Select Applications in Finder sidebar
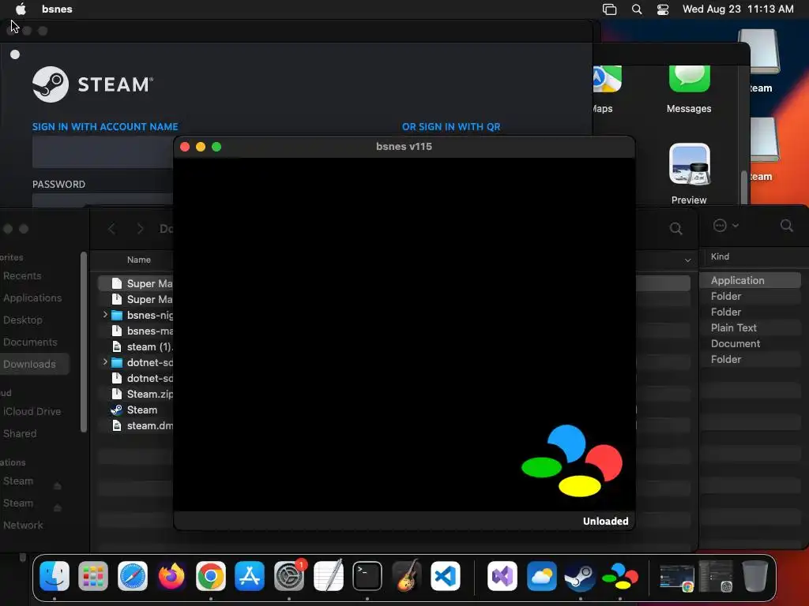Screen dimensions: 809x606 coord(32,297)
